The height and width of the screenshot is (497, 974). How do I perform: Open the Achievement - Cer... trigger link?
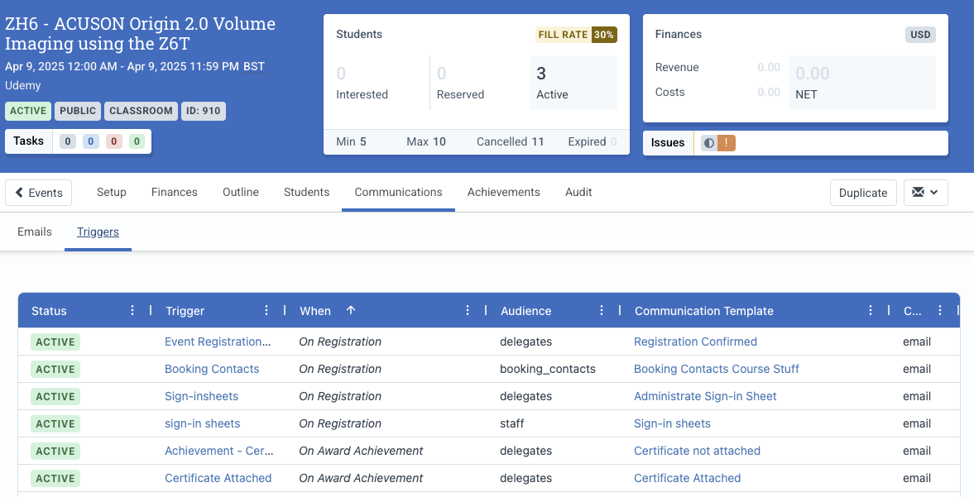point(218,451)
